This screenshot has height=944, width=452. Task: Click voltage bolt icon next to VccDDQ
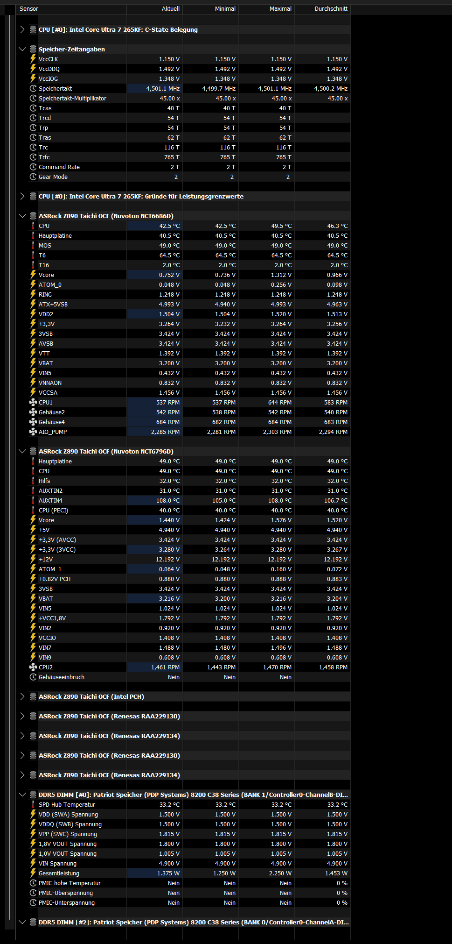pyautogui.click(x=33, y=69)
